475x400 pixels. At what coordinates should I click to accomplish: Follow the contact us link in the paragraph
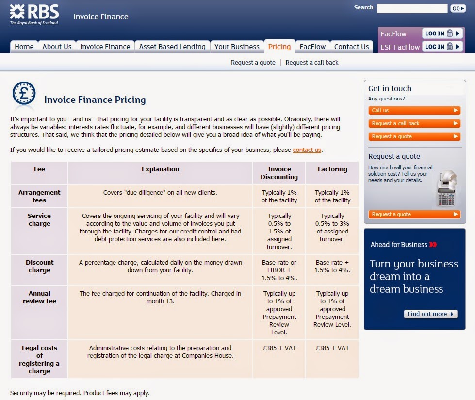(307, 150)
